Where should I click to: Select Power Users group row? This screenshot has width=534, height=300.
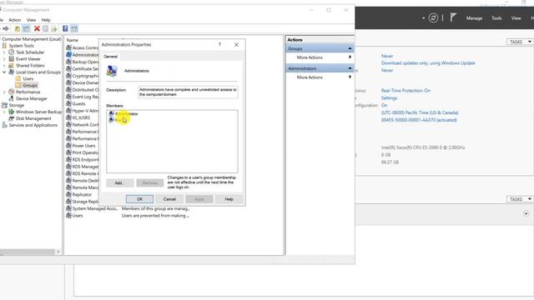(x=83, y=146)
